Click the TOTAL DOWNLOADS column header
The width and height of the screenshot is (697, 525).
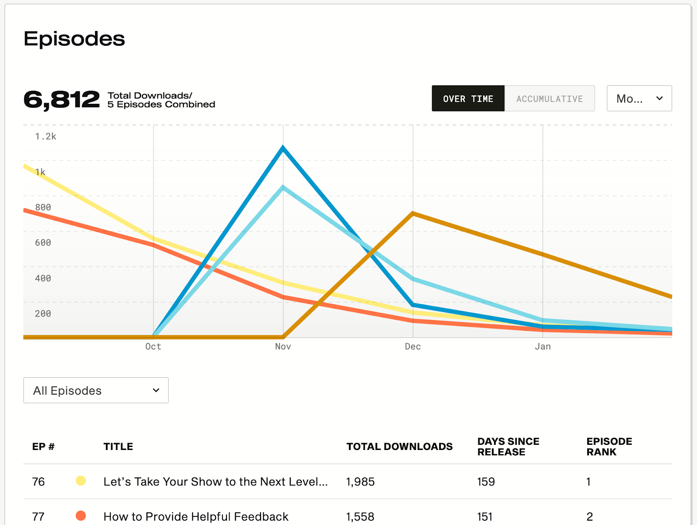(399, 447)
